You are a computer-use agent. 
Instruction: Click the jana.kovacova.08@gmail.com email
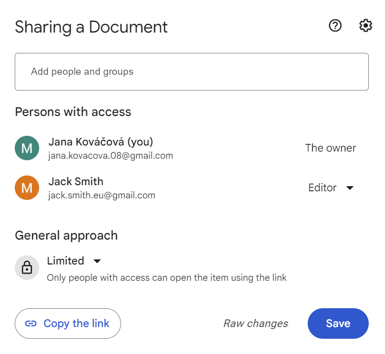click(111, 156)
